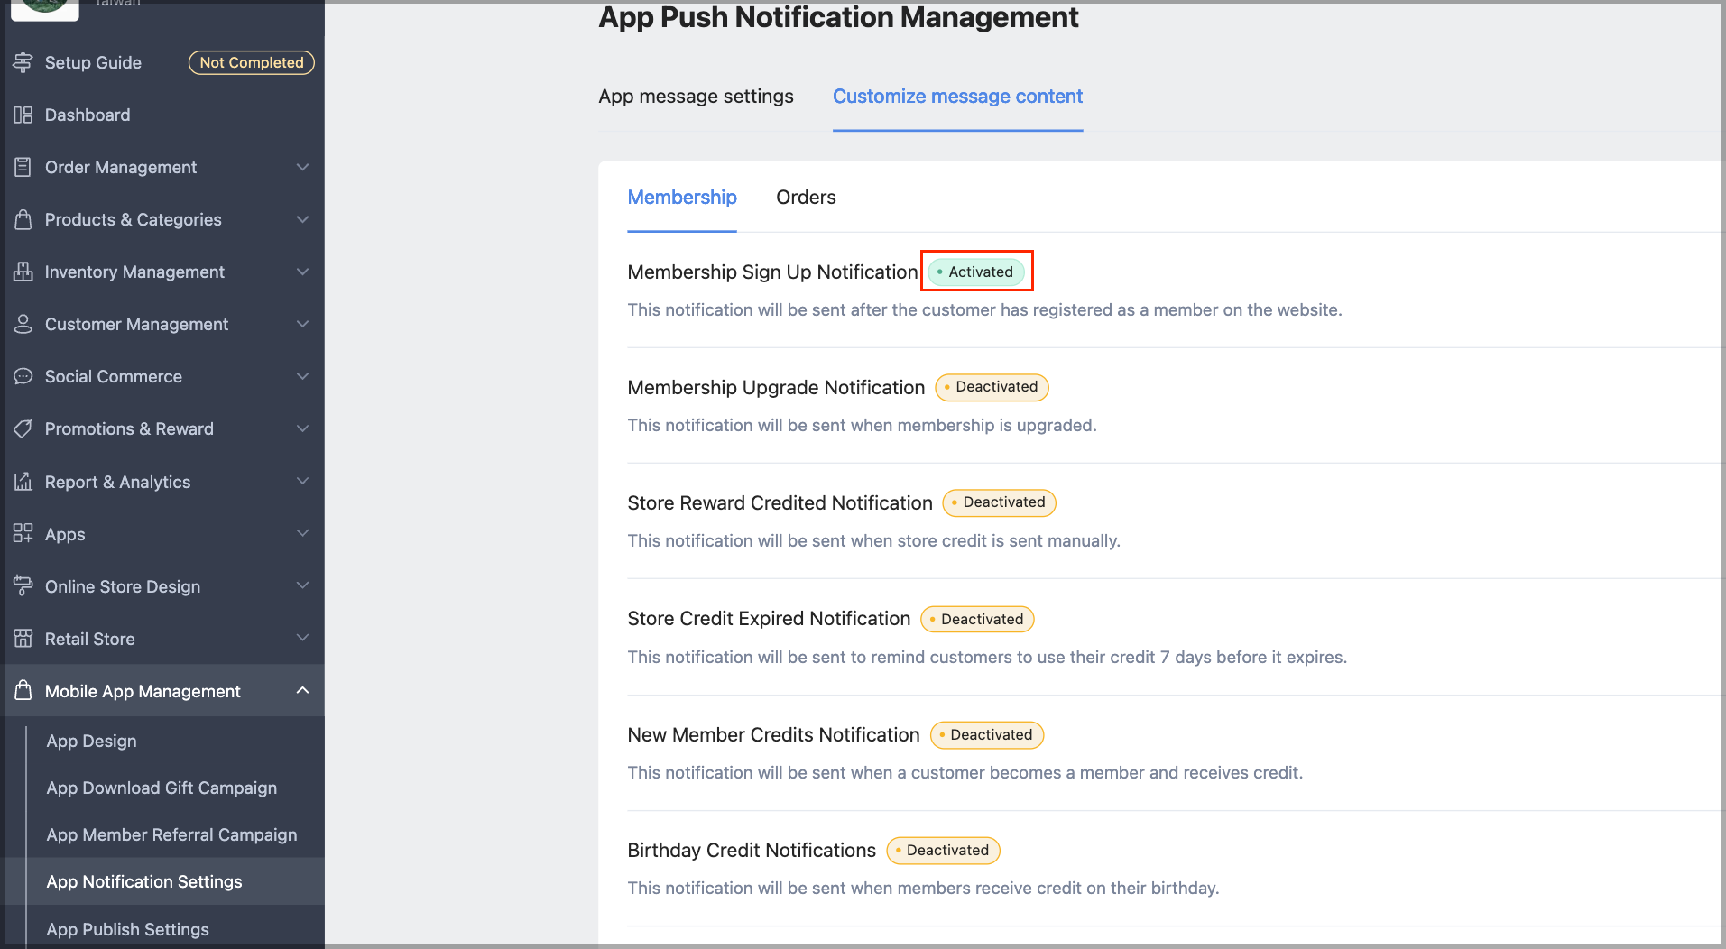Expand the Social Commerce chevron
1726x949 pixels.
point(303,376)
